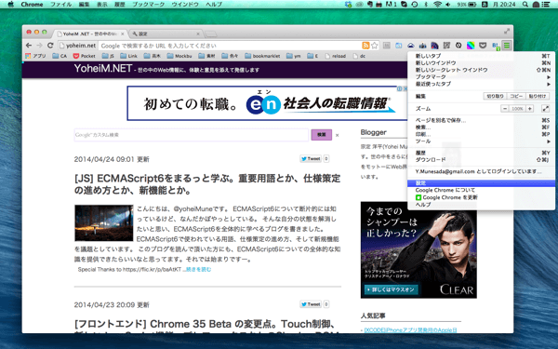Click the 続きを読む read-more link
Viewport: 558px width, 349px height.
(x=199, y=270)
